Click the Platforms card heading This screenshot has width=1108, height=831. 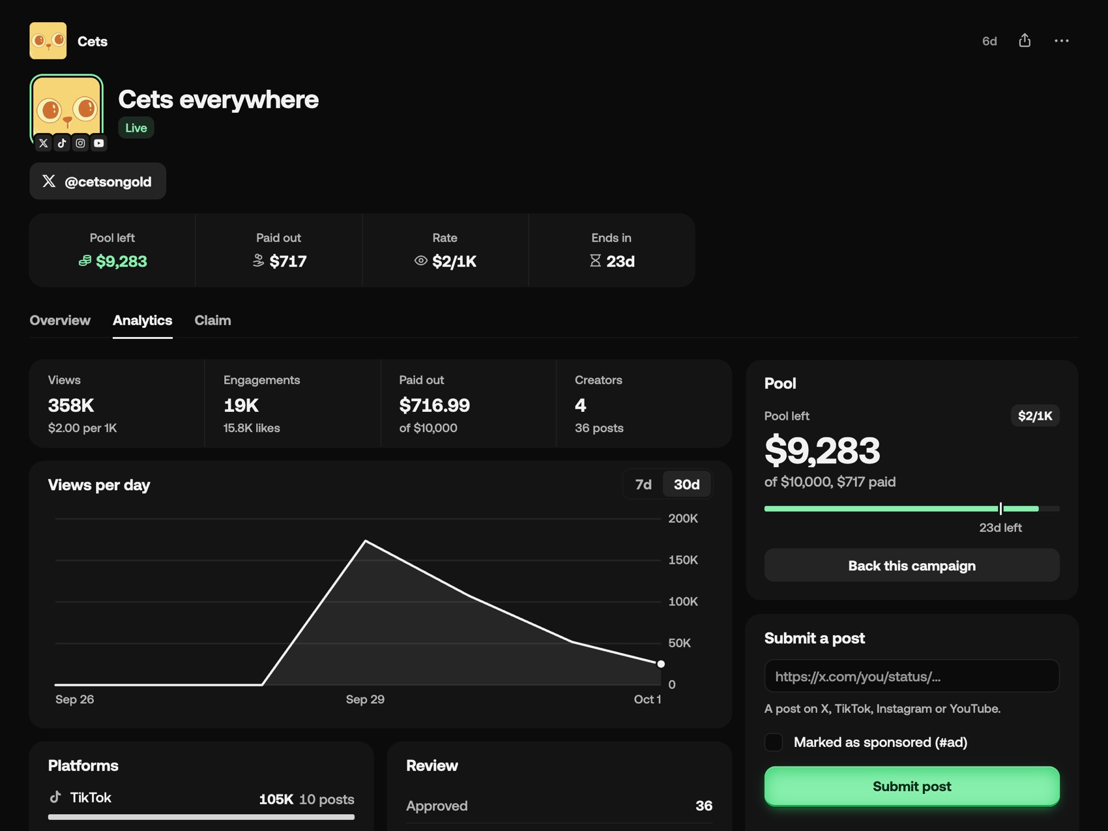[83, 765]
